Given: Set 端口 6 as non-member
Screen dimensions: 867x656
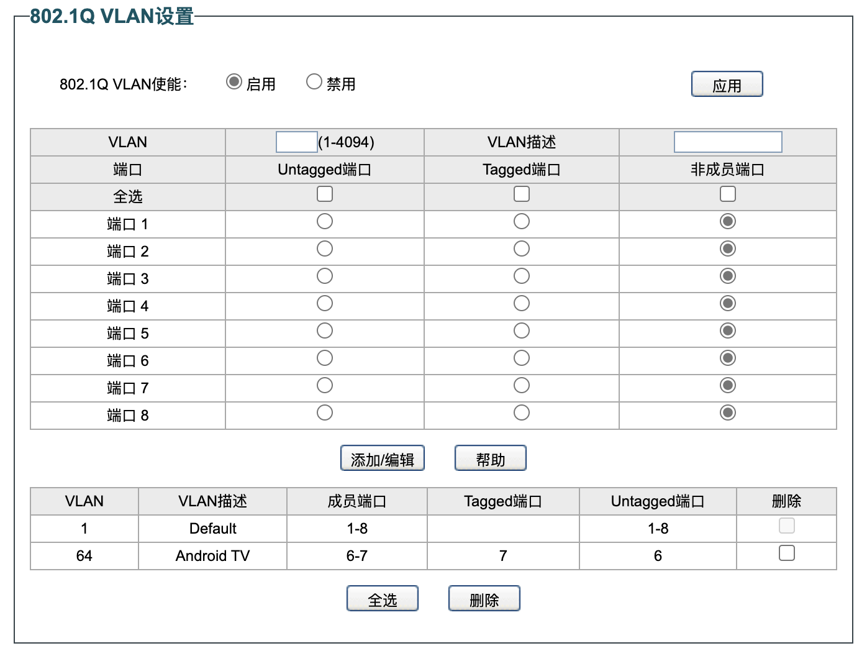Looking at the screenshot, I should click(x=728, y=358).
